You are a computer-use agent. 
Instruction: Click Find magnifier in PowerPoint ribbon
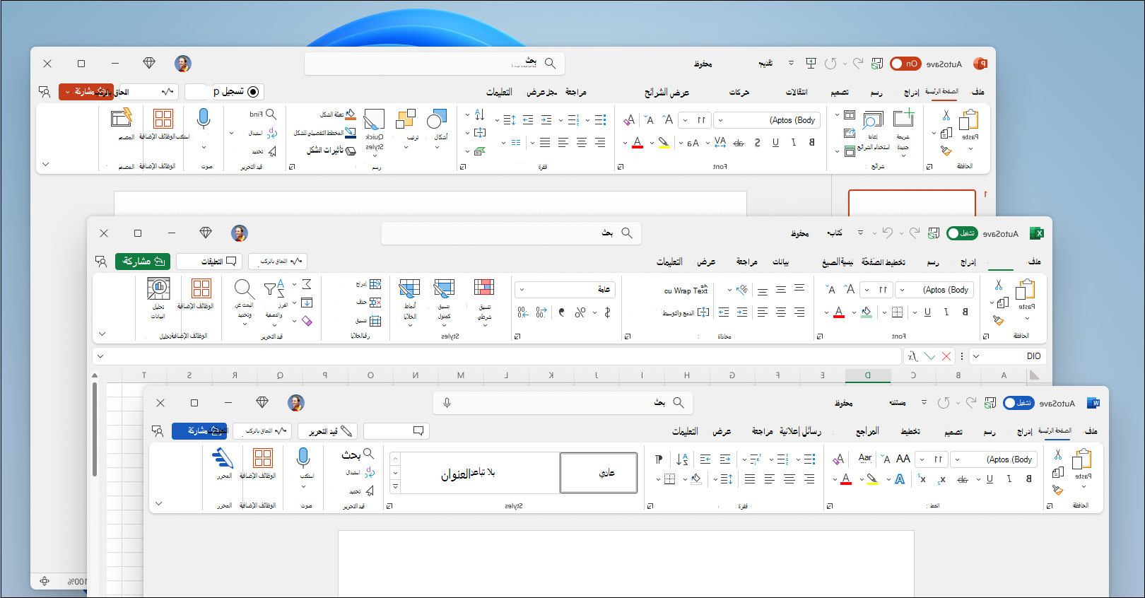tap(271, 114)
